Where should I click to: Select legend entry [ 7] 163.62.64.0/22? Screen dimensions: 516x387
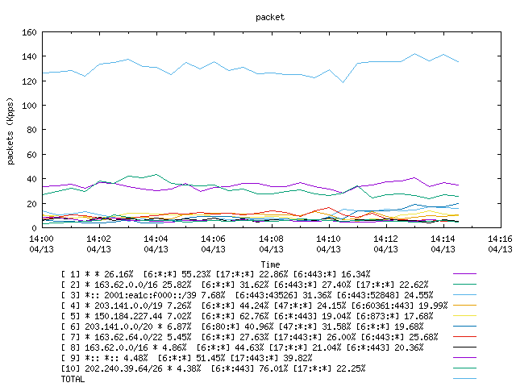point(249,337)
